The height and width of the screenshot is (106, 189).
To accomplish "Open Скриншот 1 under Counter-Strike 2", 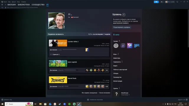I will [x=56, y=54].
